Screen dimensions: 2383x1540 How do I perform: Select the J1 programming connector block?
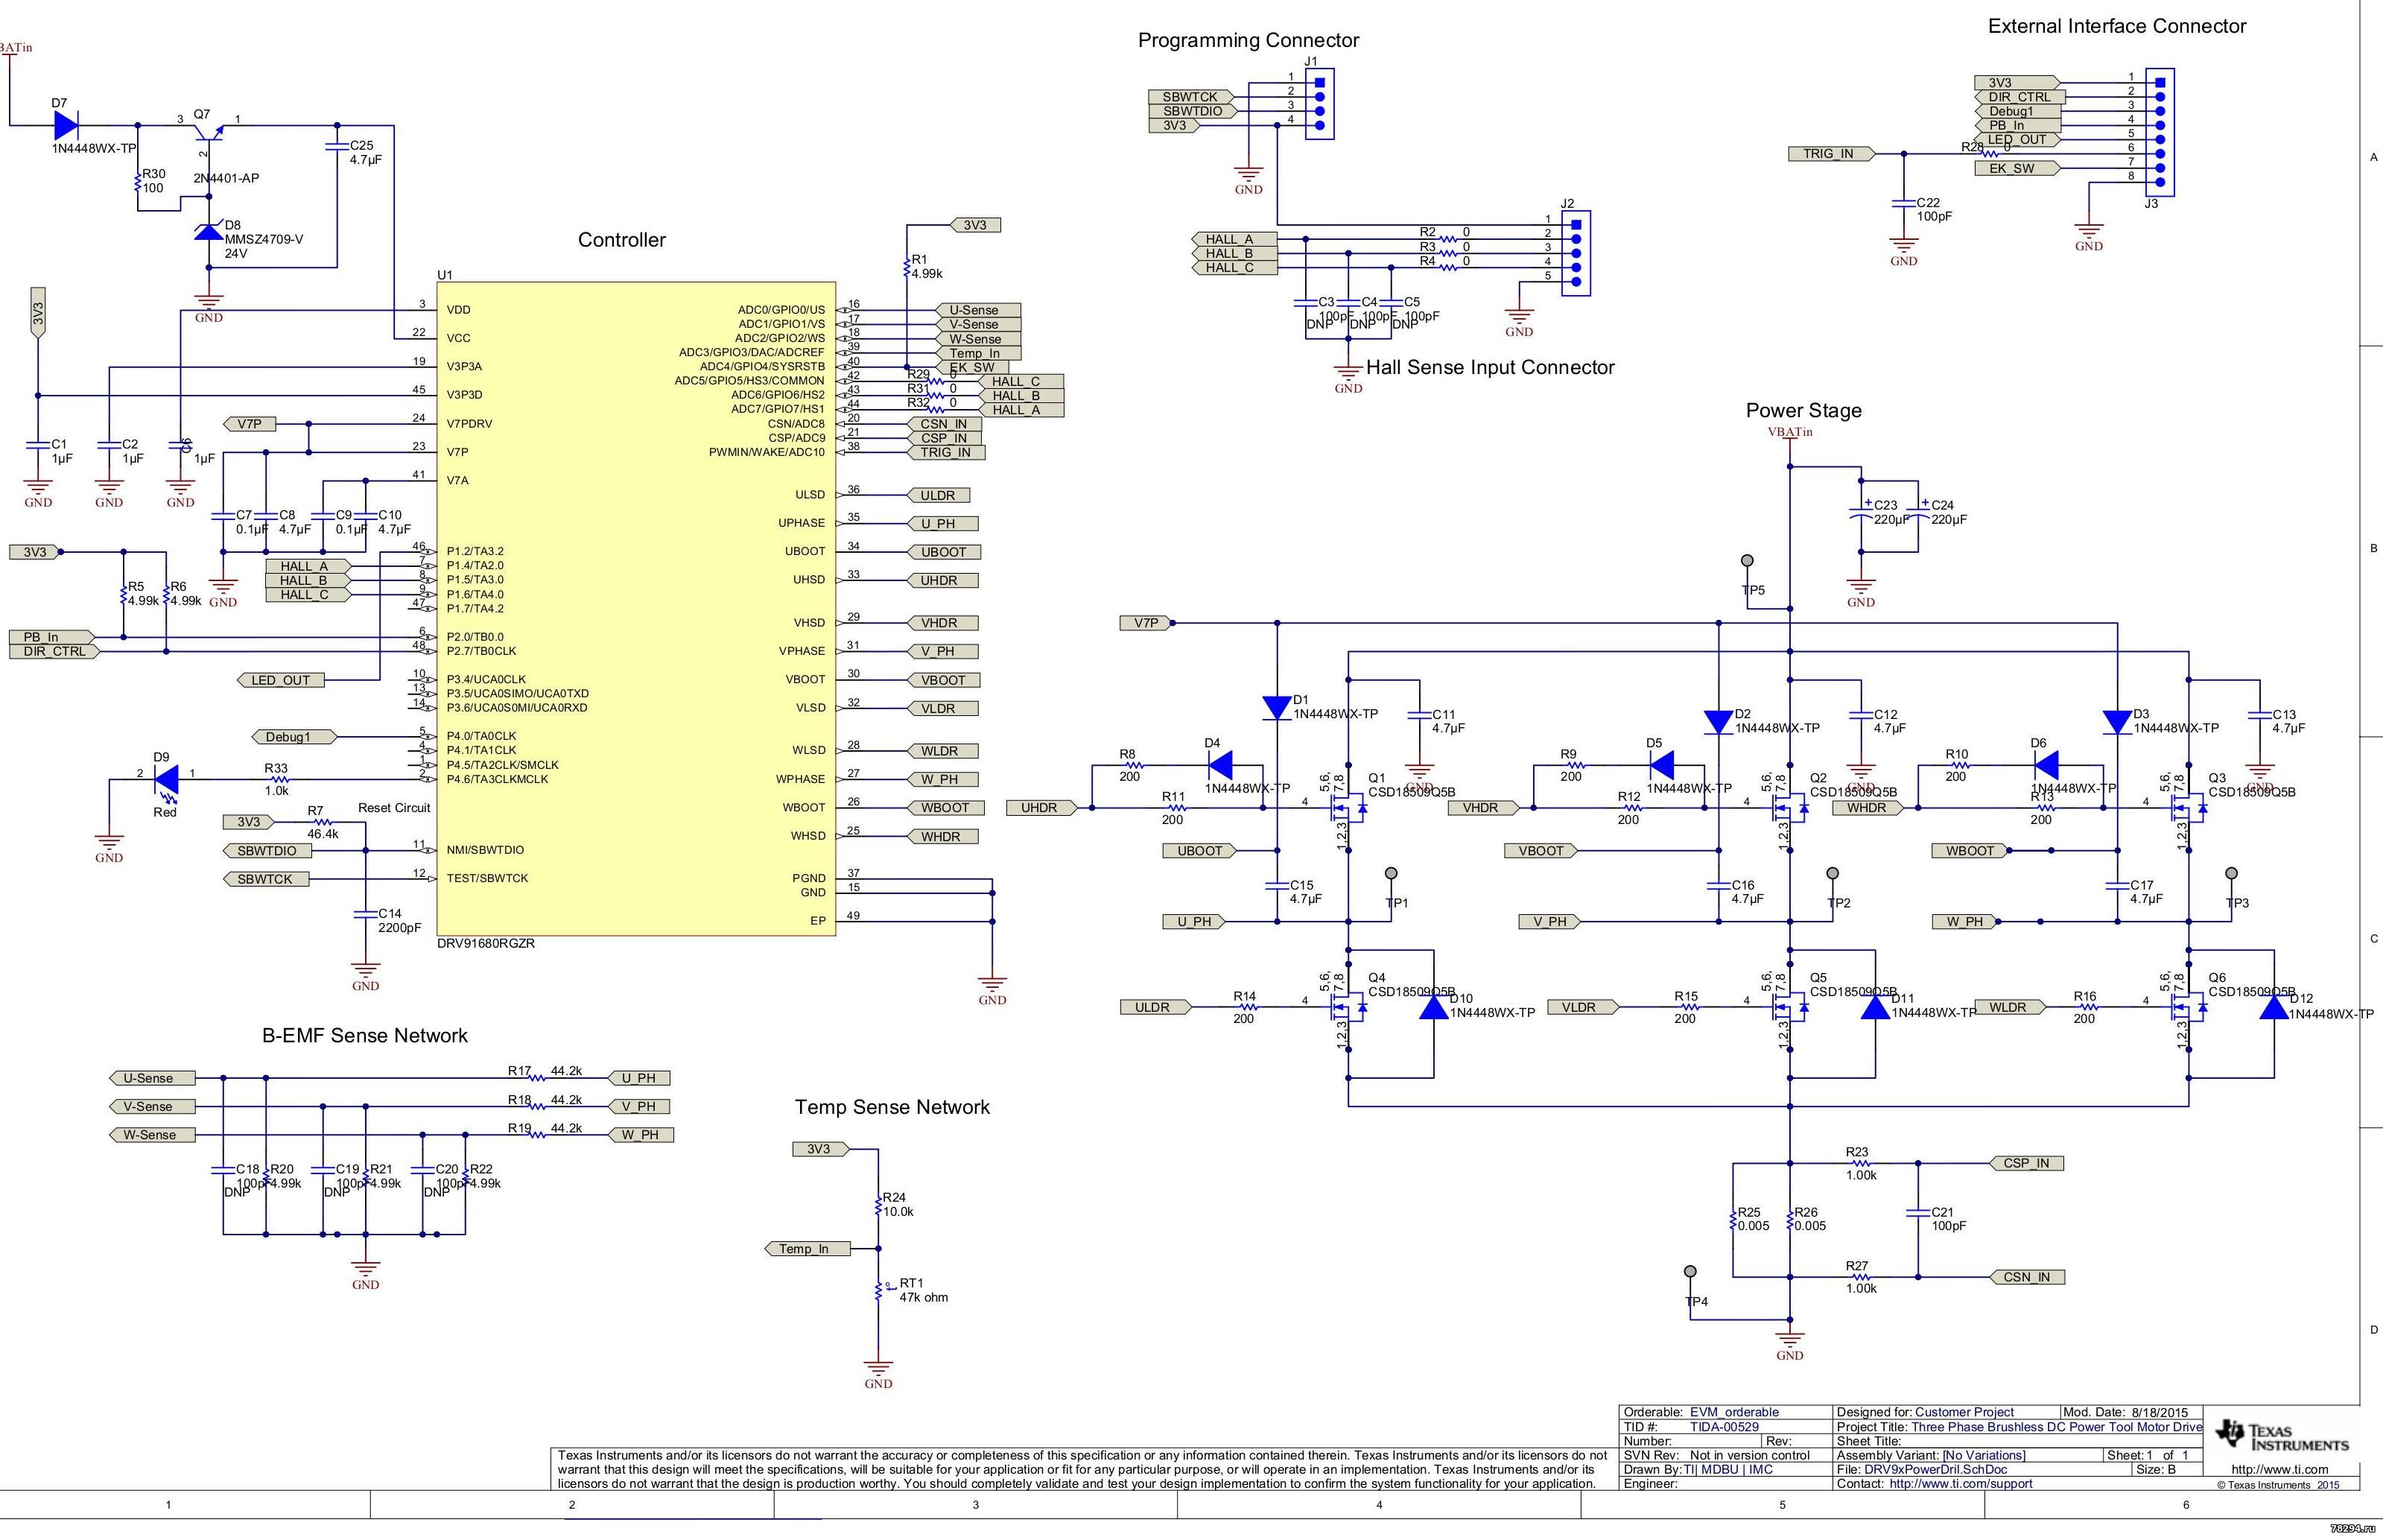coord(1319,103)
